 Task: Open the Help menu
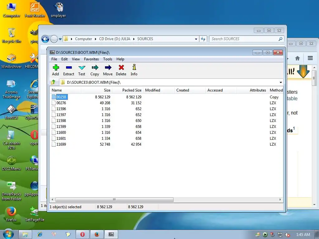pyautogui.click(x=120, y=59)
